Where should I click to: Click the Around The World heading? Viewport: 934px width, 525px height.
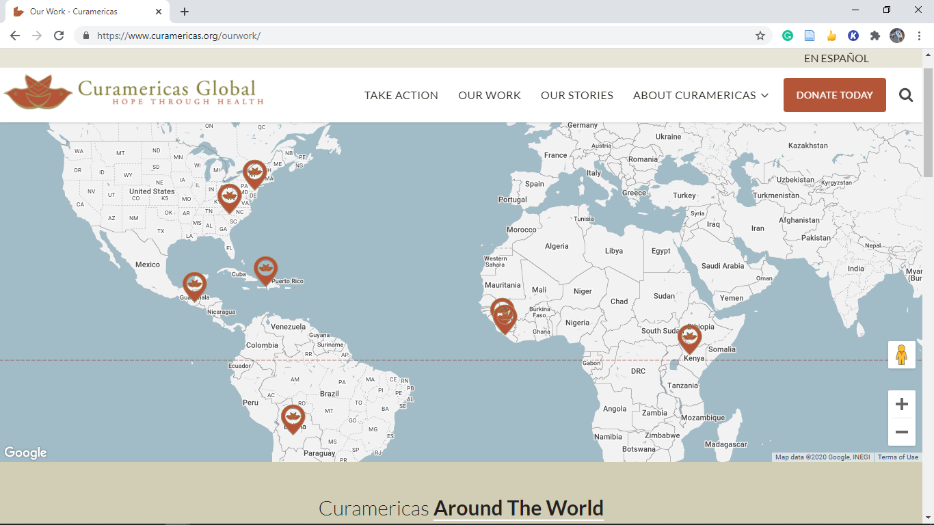[x=518, y=509]
